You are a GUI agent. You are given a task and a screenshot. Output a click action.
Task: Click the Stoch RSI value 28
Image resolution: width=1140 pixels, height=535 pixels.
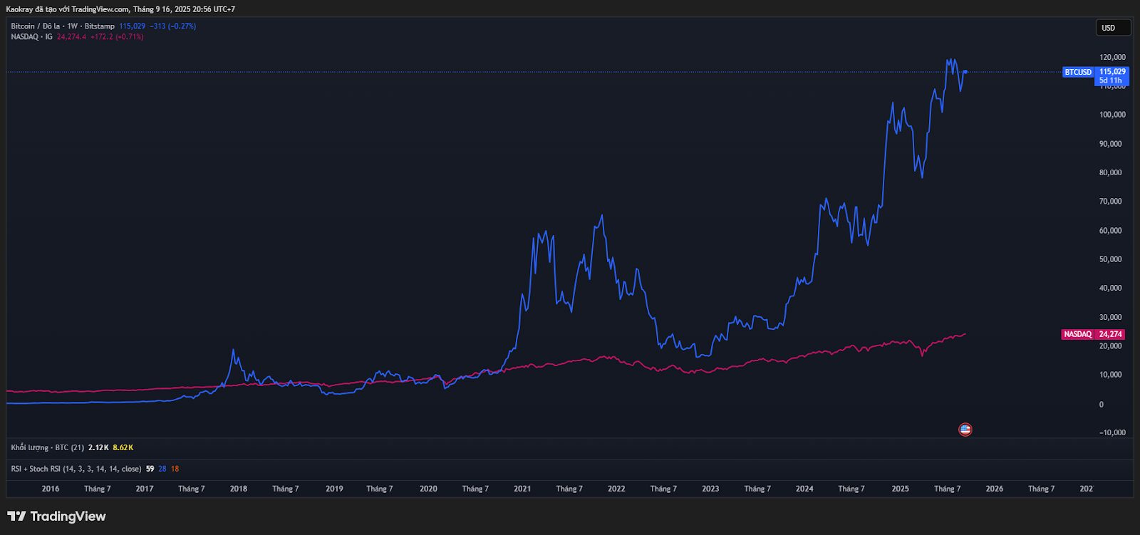pyautogui.click(x=162, y=469)
